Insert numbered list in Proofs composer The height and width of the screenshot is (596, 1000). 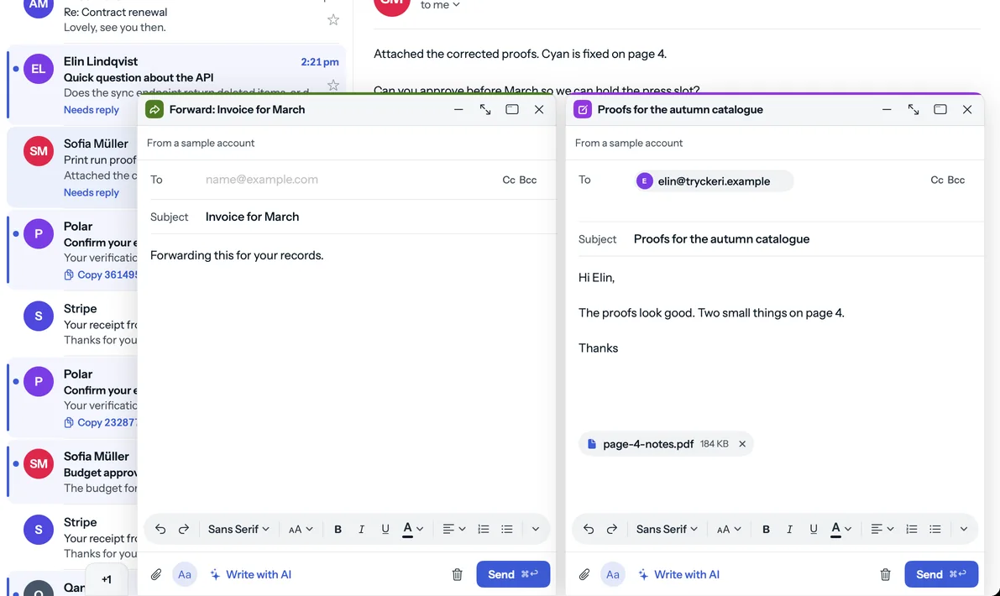point(912,529)
